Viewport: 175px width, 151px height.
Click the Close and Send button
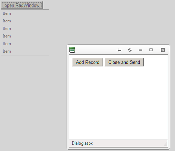[x=124, y=62]
